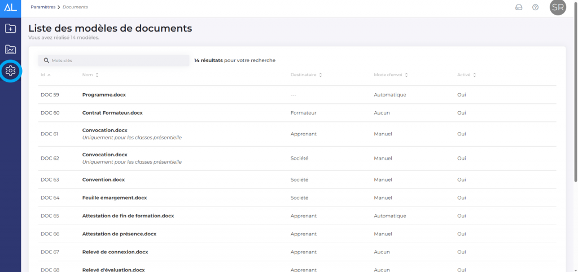Viewport: 578px width, 272px height.
Task: Open the Feuille émargement.docx row
Action: pyautogui.click(x=115, y=198)
